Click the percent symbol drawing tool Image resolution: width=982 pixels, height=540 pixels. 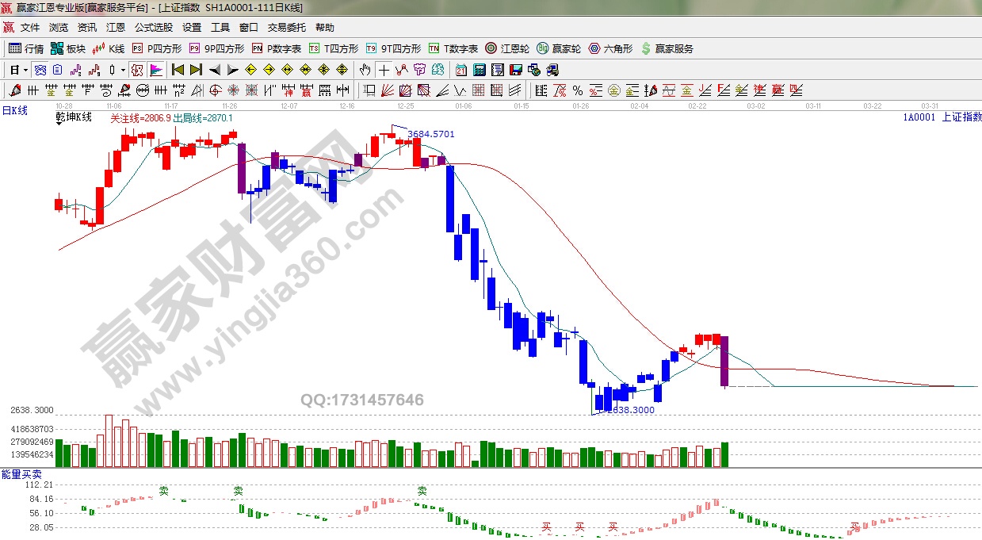(577, 90)
